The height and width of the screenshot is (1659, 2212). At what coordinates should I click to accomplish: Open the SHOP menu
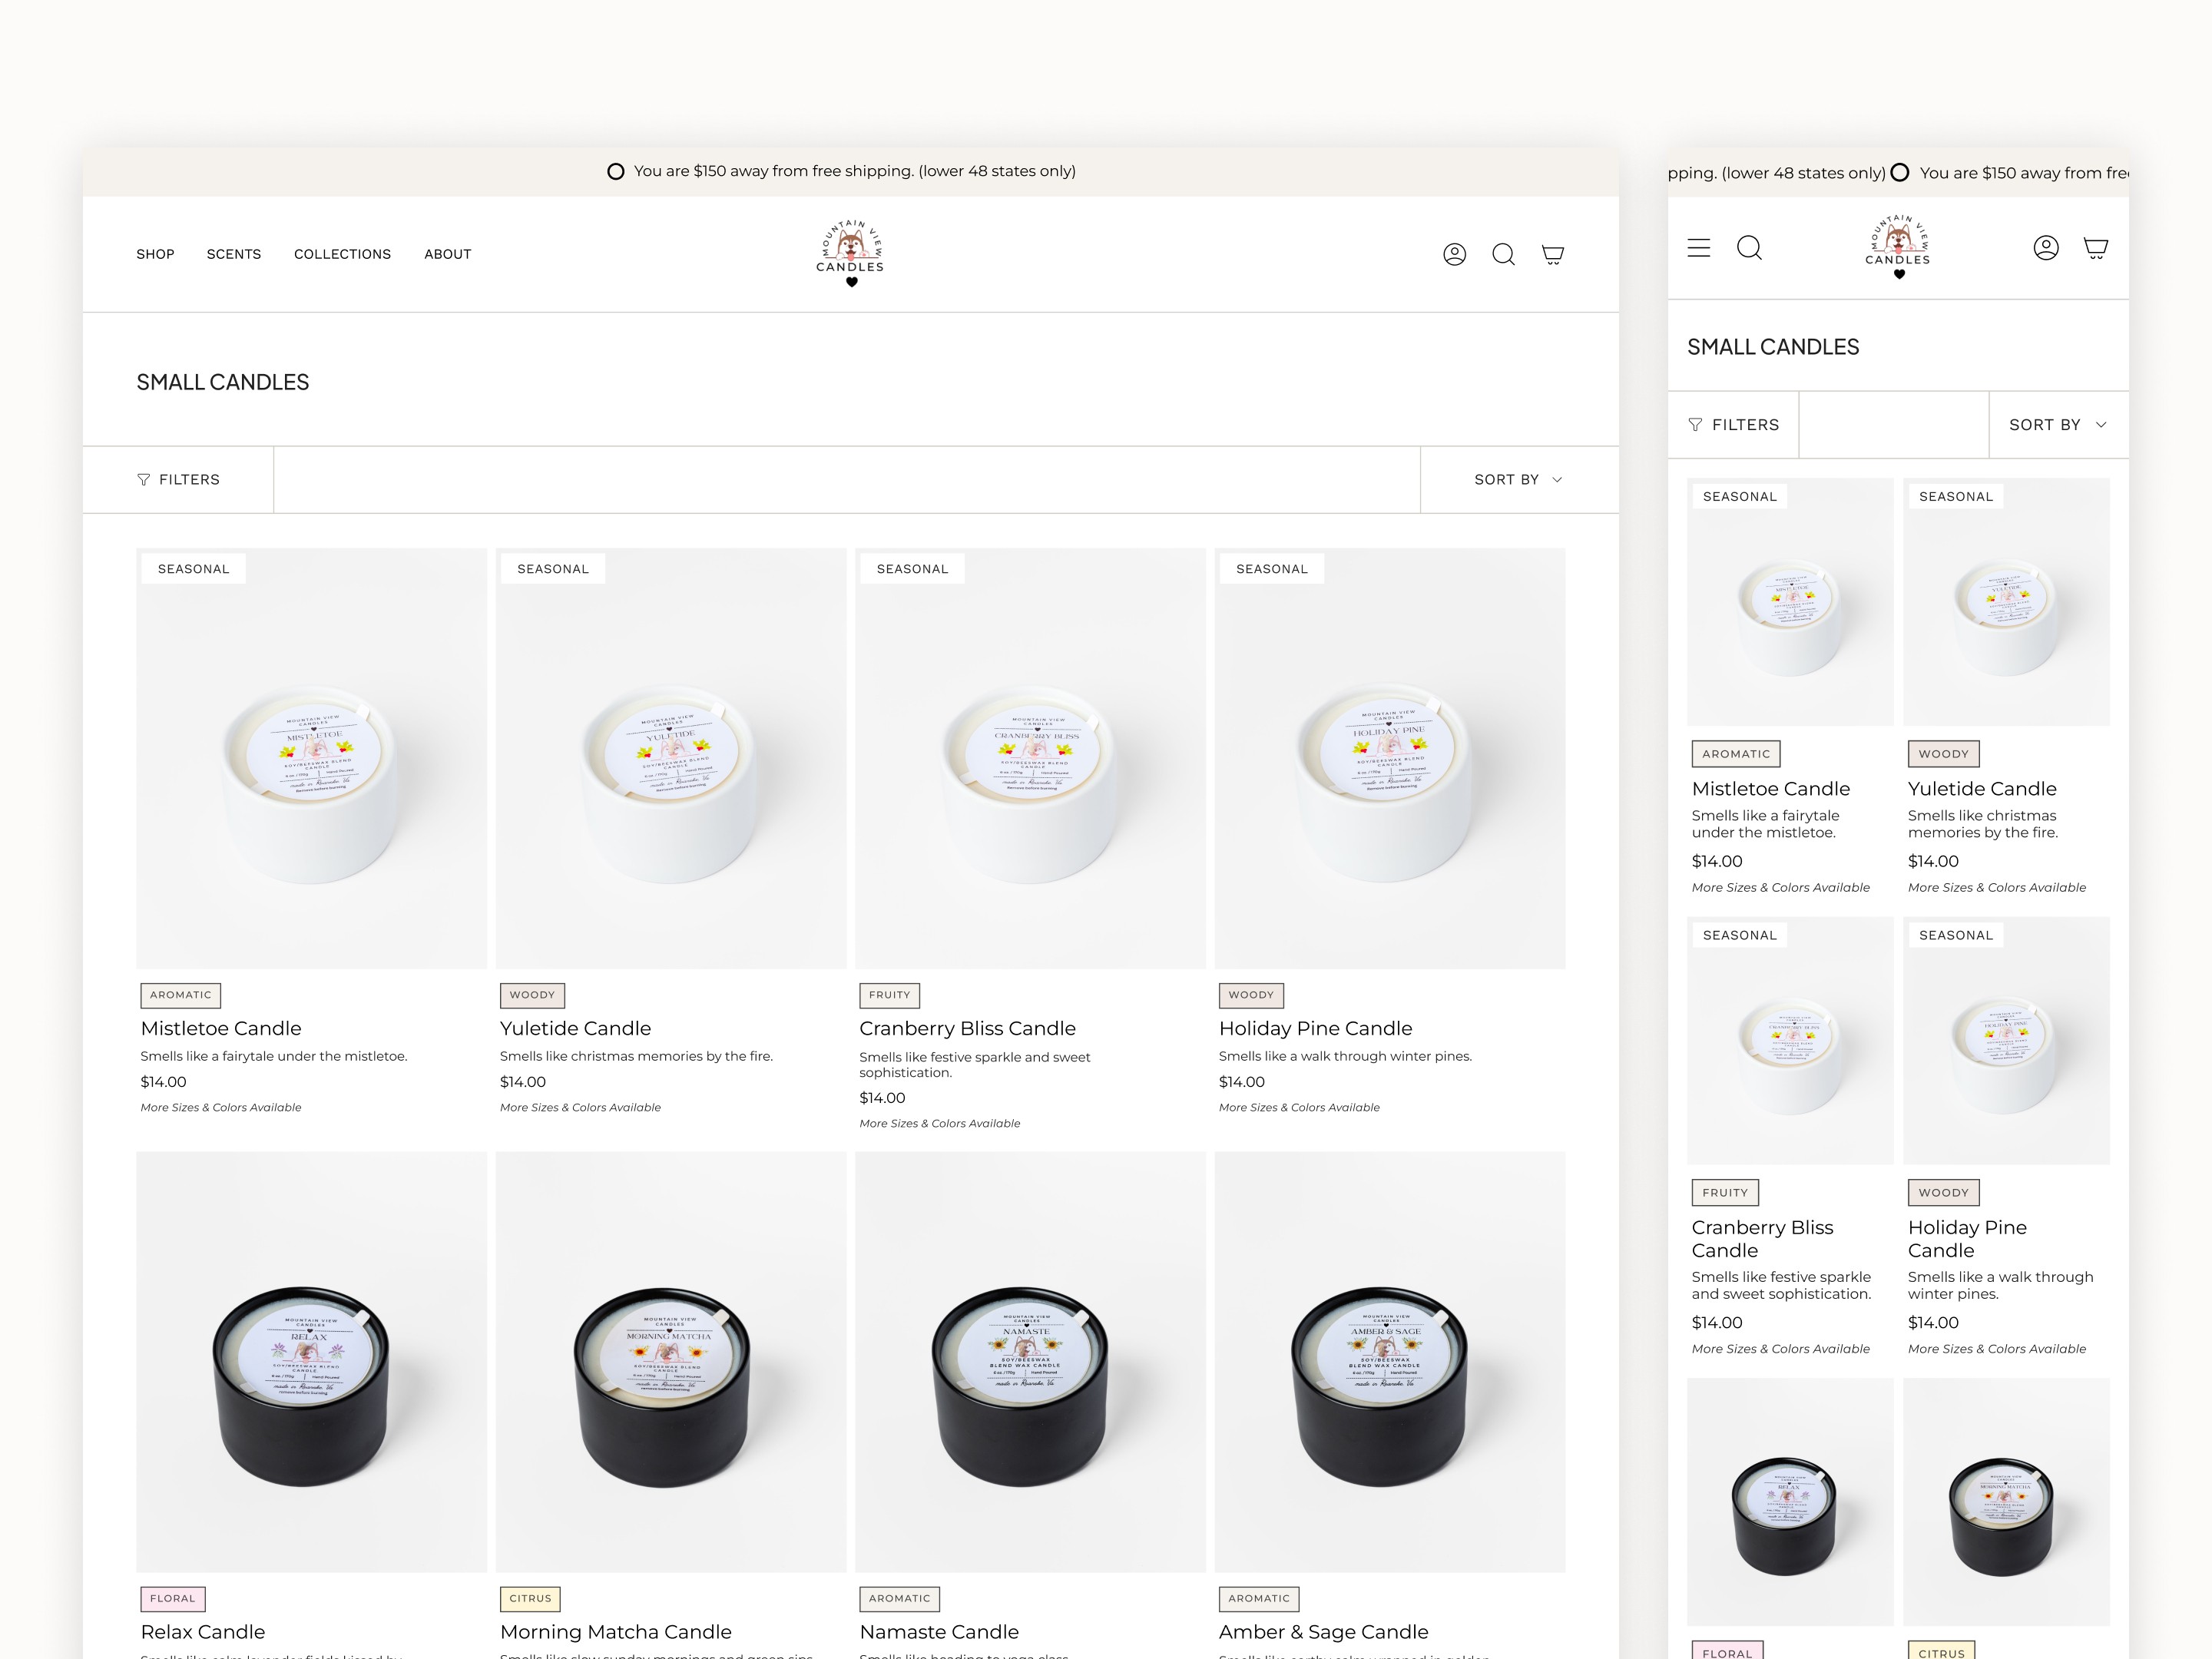tap(155, 254)
